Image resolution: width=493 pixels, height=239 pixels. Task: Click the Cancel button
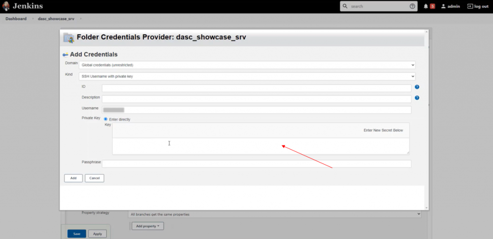[94, 178]
